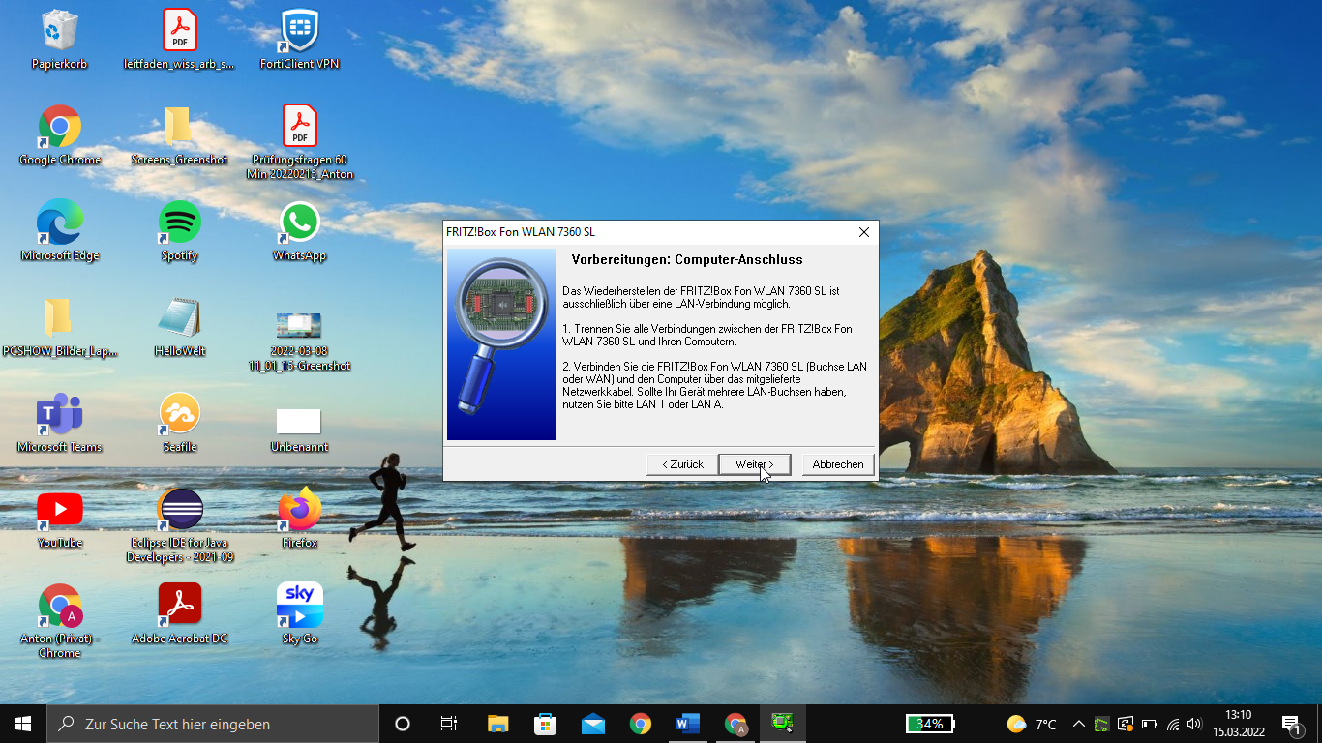The image size is (1322, 743).
Task: Open the Windows Start menu
Action: pos(23,724)
